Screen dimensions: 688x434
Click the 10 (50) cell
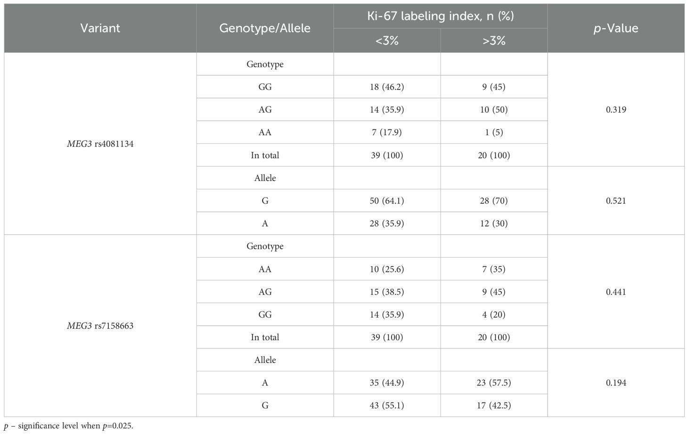click(x=494, y=109)
